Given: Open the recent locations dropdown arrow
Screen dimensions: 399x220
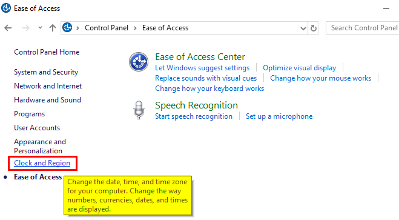Looking at the screenshot, I should pyautogui.click(x=40, y=28).
